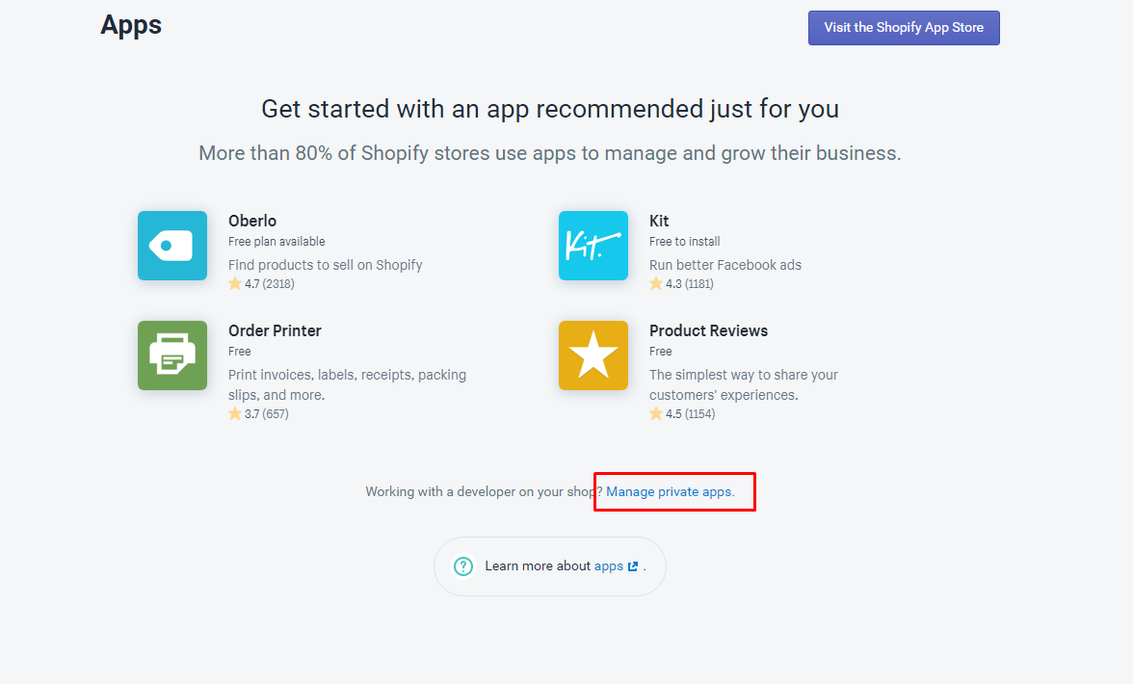Open the Product Reviews star icon

coord(593,355)
